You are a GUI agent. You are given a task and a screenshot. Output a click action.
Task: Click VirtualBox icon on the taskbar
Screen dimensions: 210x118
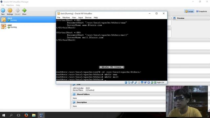pyautogui.click(x=41, y=115)
